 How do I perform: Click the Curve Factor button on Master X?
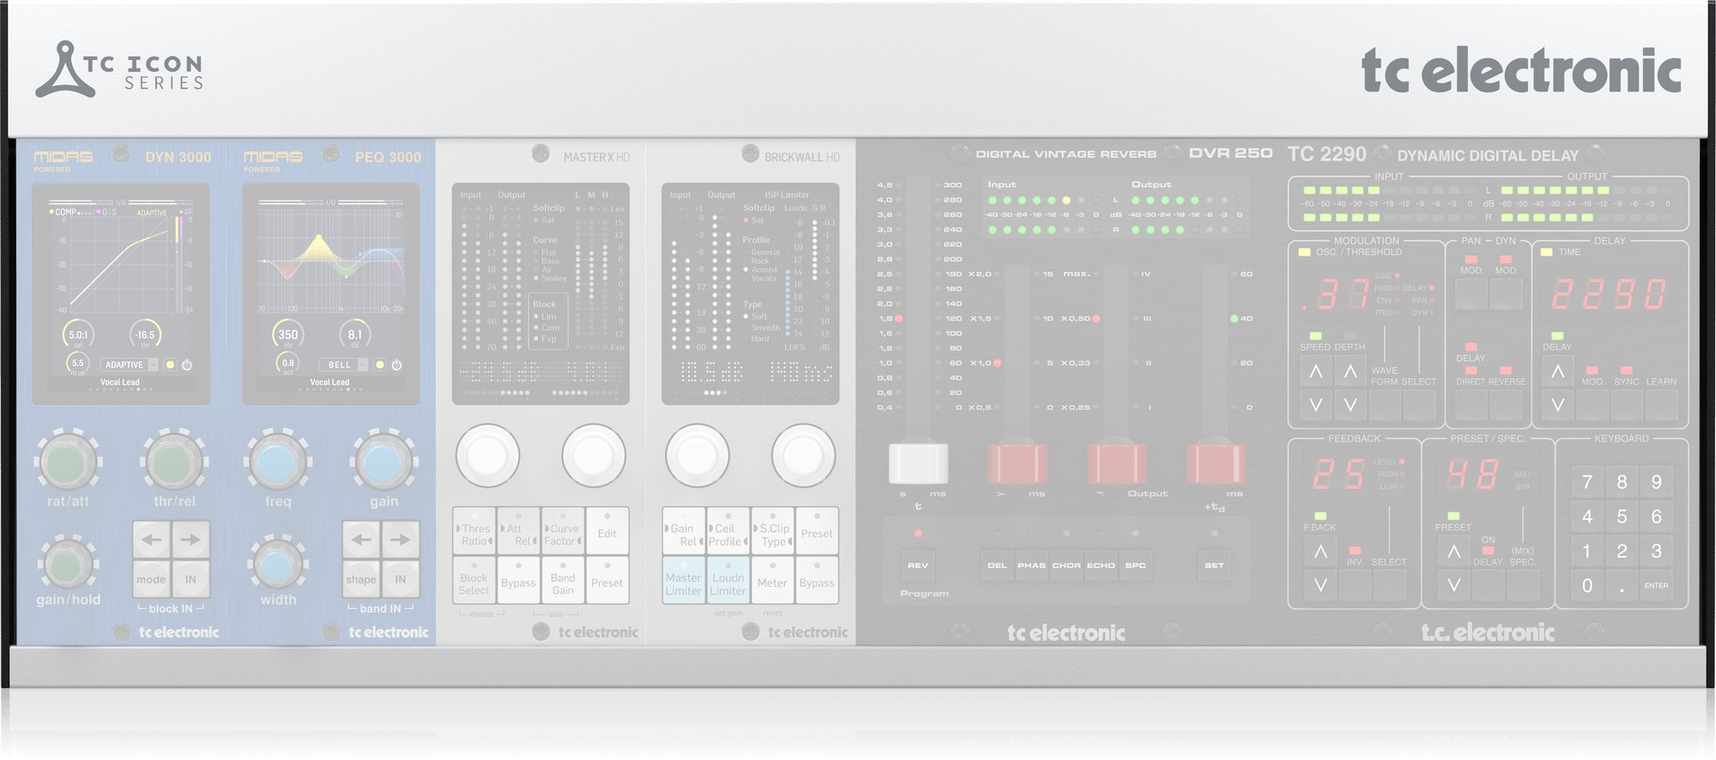point(563,530)
